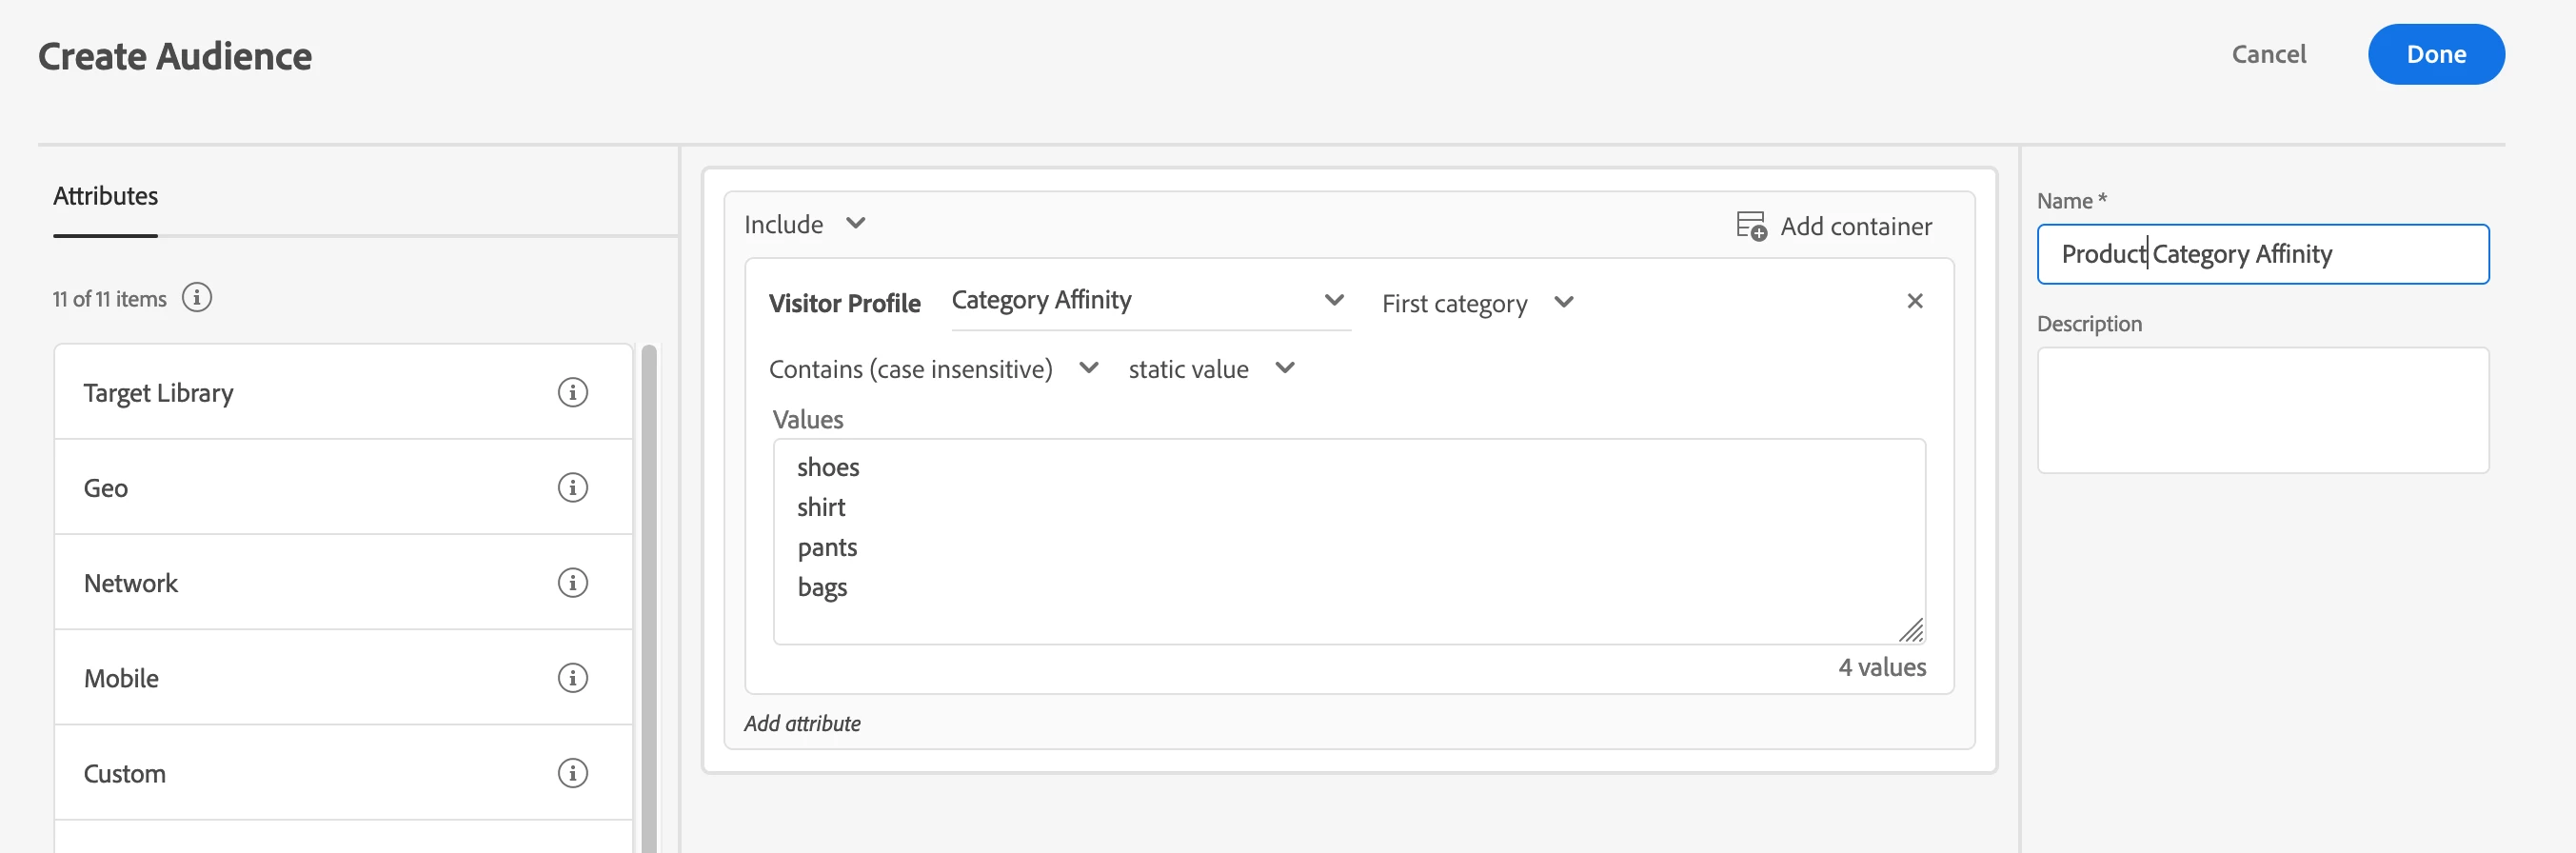Click info icon for Network attribute
Image resolution: width=2576 pixels, height=853 pixels.
(x=572, y=582)
